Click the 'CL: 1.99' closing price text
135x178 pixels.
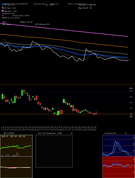pos(49,5)
